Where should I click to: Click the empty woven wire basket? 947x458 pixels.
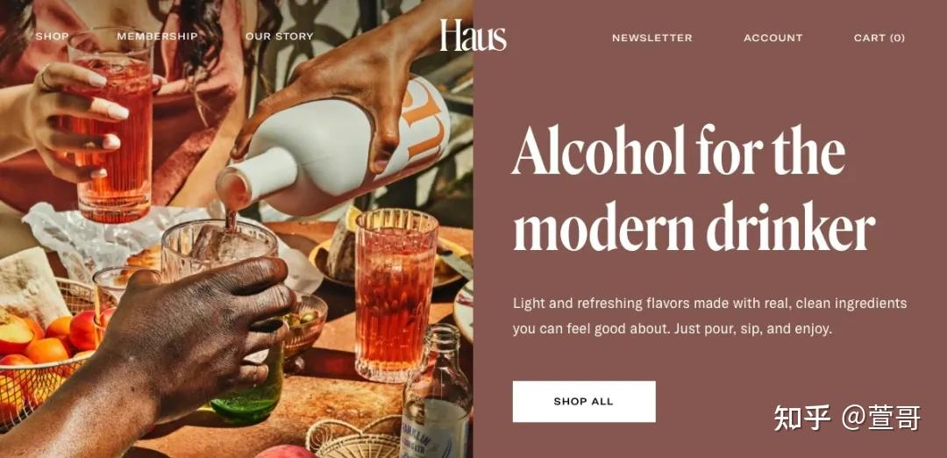coord(354,438)
